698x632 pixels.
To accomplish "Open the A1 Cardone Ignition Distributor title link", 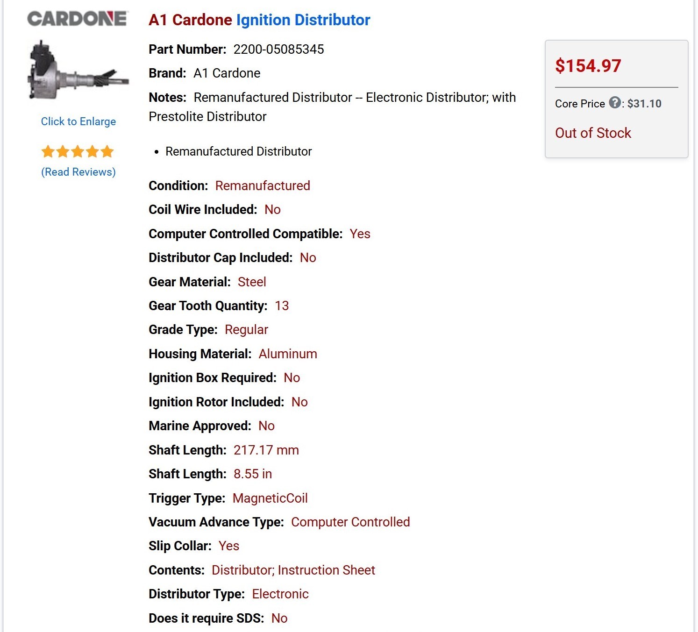I will 259,20.
